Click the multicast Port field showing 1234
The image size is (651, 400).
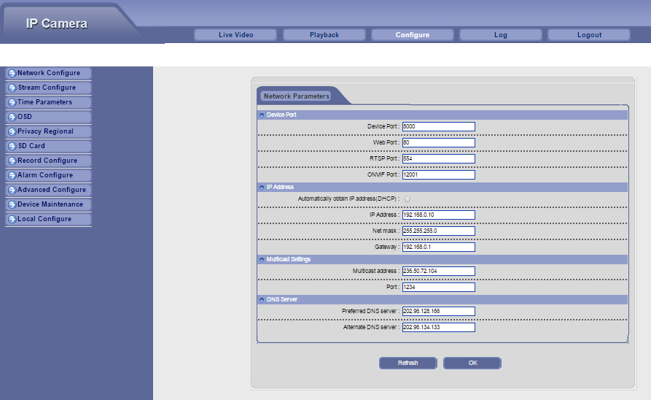438,288
